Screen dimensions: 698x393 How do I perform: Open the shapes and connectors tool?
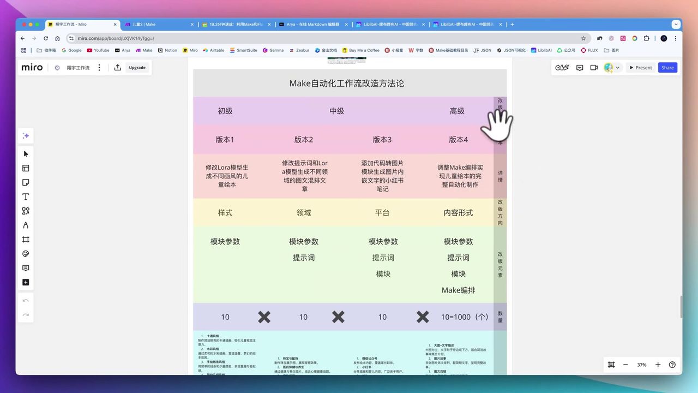point(25,211)
